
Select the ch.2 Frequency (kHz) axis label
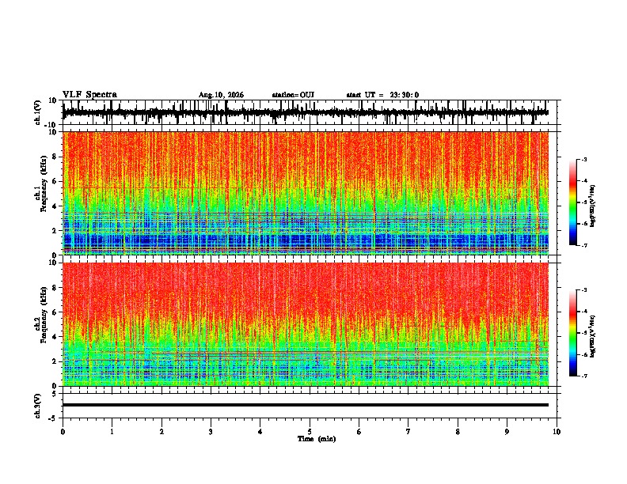tap(43, 315)
